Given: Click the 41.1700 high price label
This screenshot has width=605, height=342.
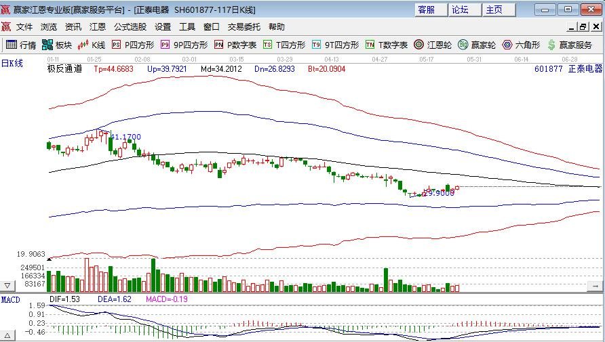Looking at the screenshot, I should click(x=126, y=137).
